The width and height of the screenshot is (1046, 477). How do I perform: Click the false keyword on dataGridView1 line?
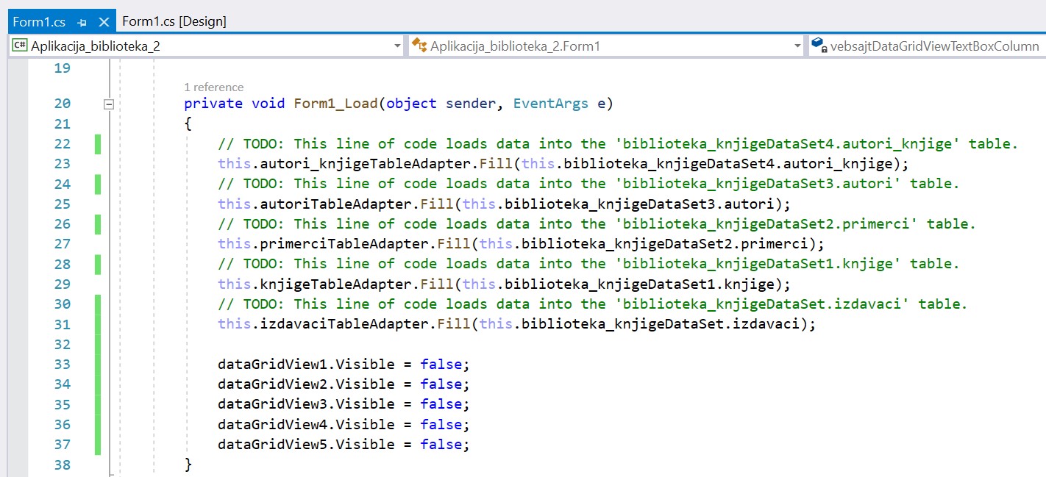pos(441,364)
